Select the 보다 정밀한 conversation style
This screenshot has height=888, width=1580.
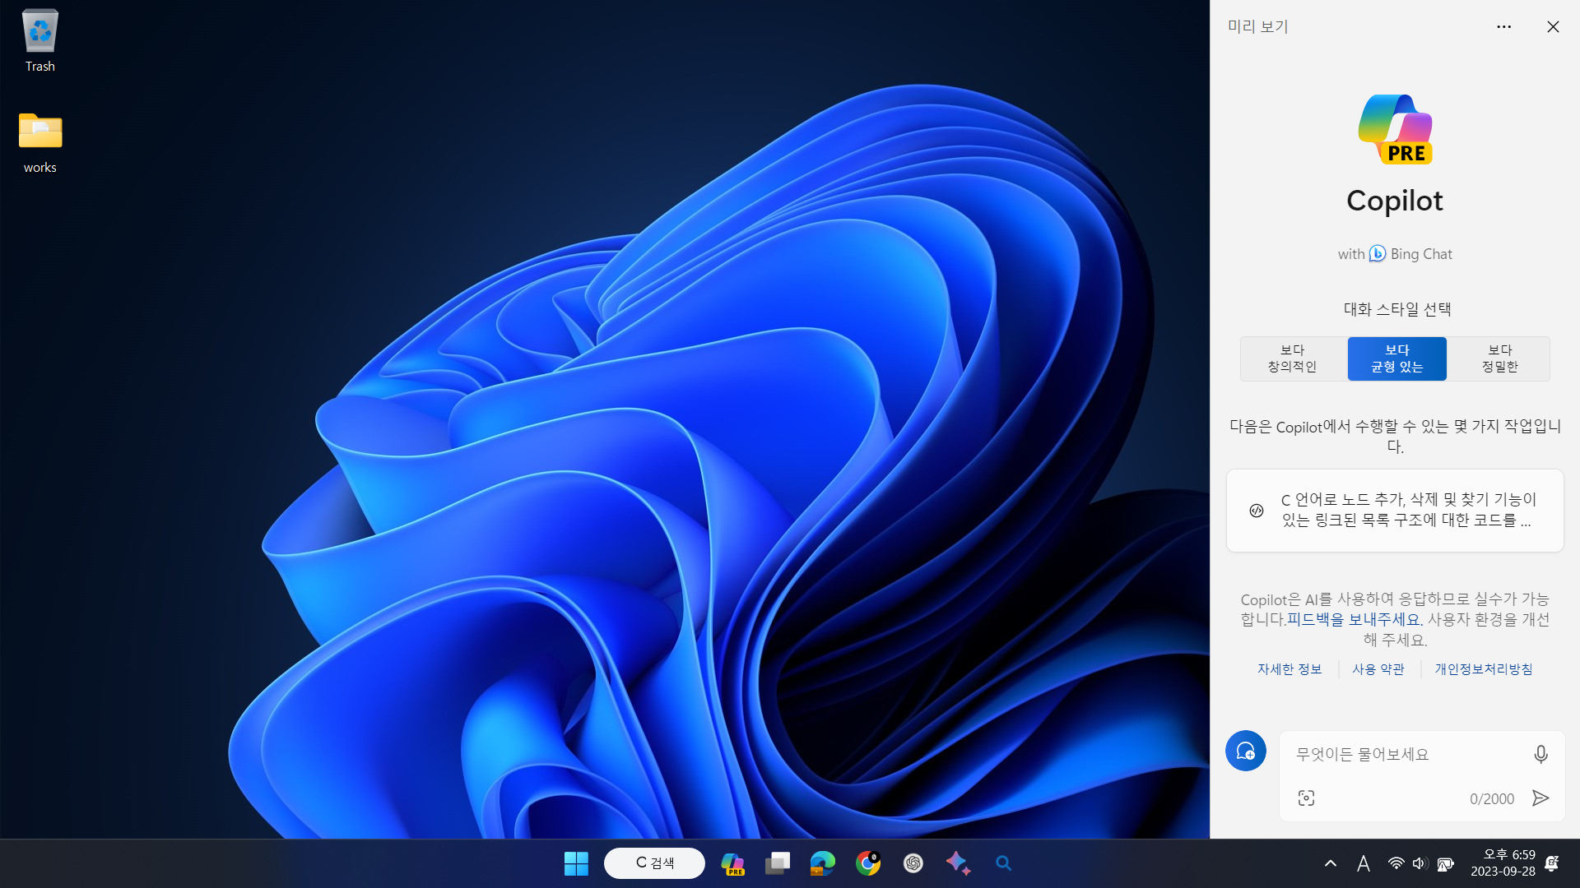[x=1499, y=358]
